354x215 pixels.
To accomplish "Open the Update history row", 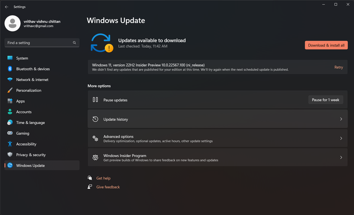I will point(218,119).
